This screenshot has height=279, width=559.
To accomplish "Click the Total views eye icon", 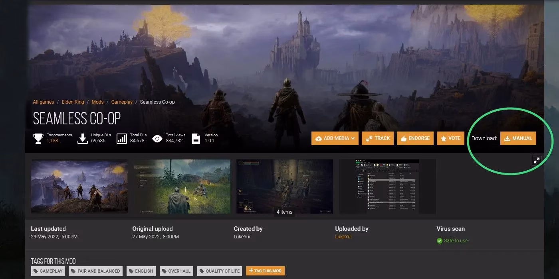I will 157,139.
